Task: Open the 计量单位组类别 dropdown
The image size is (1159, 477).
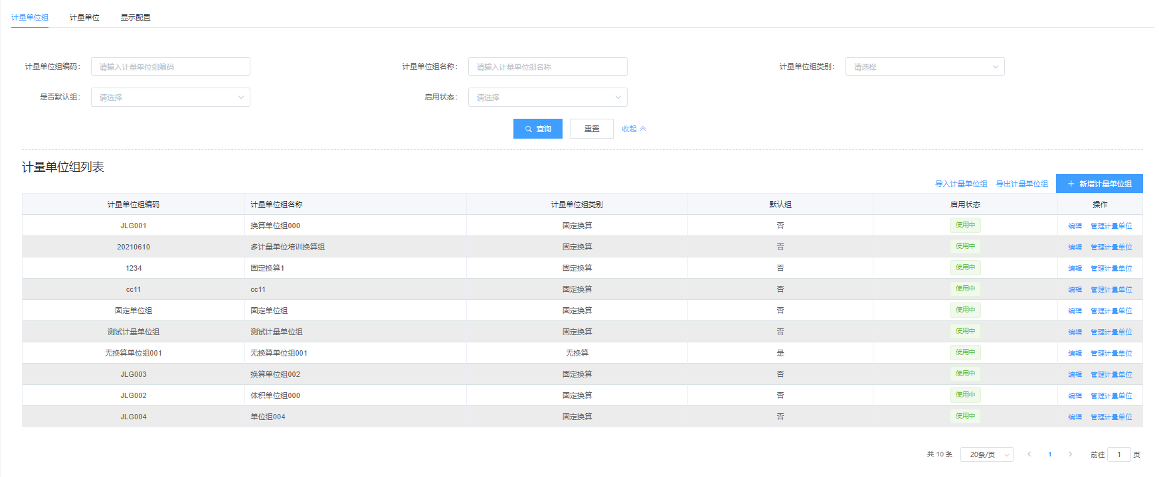Action: point(924,67)
